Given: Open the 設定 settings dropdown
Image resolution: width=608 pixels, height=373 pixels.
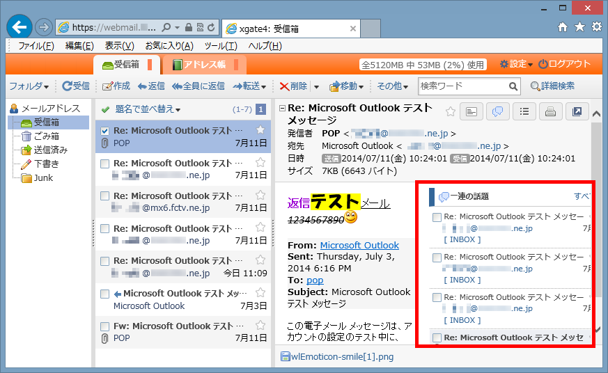Looking at the screenshot, I should click(516, 64).
